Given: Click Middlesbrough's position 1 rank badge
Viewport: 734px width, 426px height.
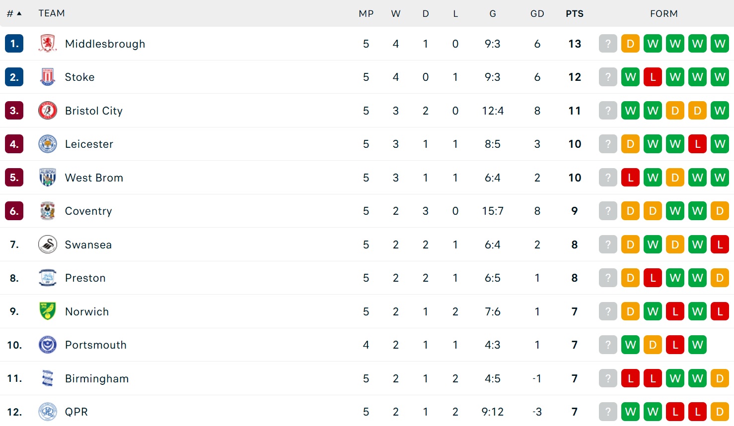Looking at the screenshot, I should pos(14,44).
